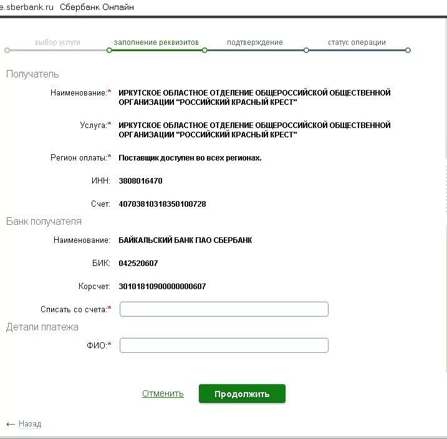Screen dimensions: 447x439
Task: Click the Корсчет value 30101810900000000607
Action: (x=162, y=286)
